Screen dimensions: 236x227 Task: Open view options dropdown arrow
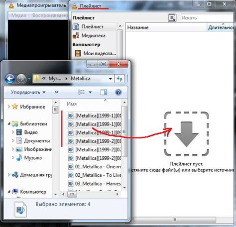pyautogui.click(x=90, y=92)
